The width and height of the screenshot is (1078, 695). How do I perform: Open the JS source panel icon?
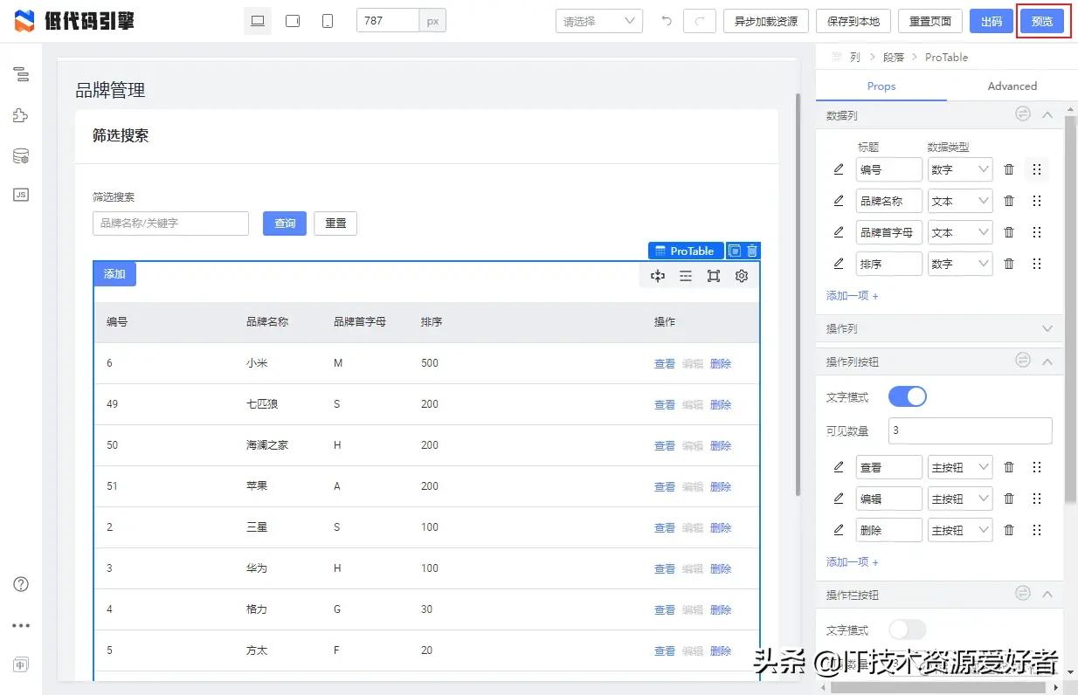(21, 195)
